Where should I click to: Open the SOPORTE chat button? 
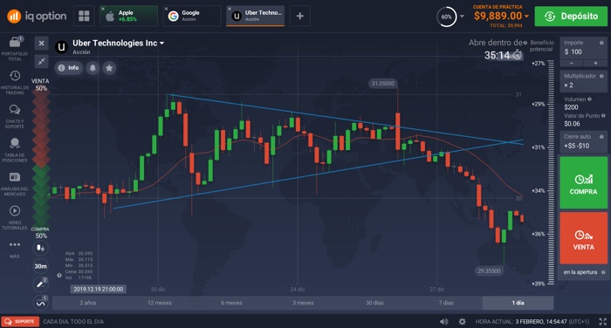[20, 322]
